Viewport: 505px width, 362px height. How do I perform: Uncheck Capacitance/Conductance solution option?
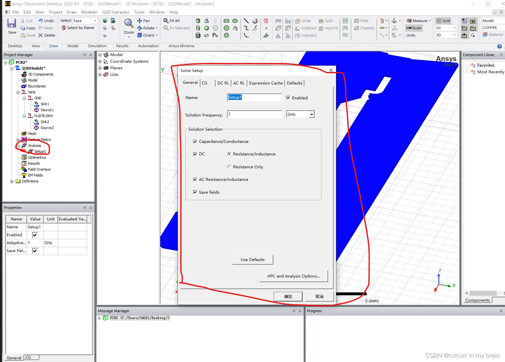point(195,142)
